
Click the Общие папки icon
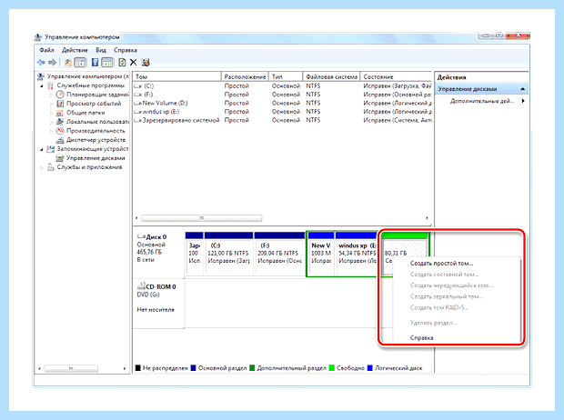click(60, 113)
